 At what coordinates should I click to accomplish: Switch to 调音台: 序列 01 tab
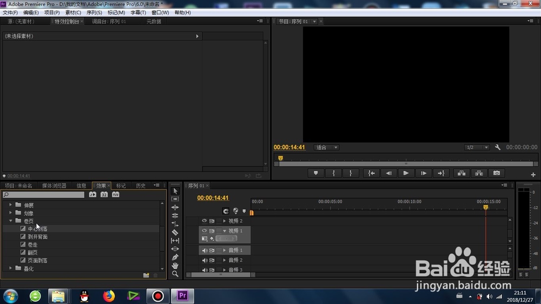pos(109,22)
